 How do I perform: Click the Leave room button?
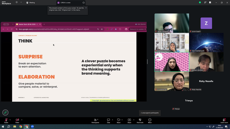(224, 121)
